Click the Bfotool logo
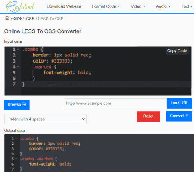 (x=20, y=6)
